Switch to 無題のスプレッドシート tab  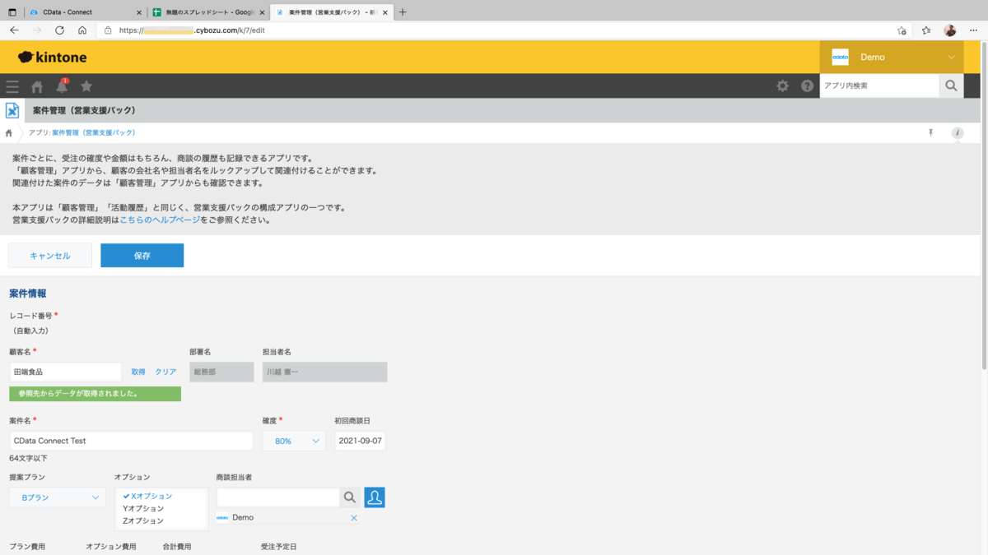pos(208,12)
